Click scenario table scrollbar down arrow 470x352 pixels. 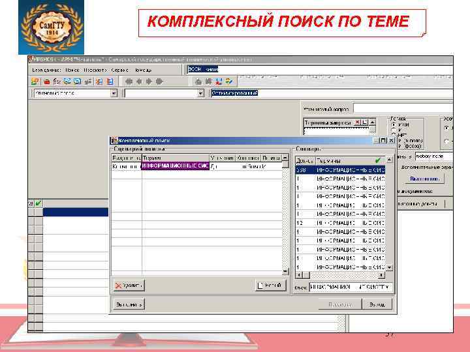pyautogui.click(x=285, y=271)
